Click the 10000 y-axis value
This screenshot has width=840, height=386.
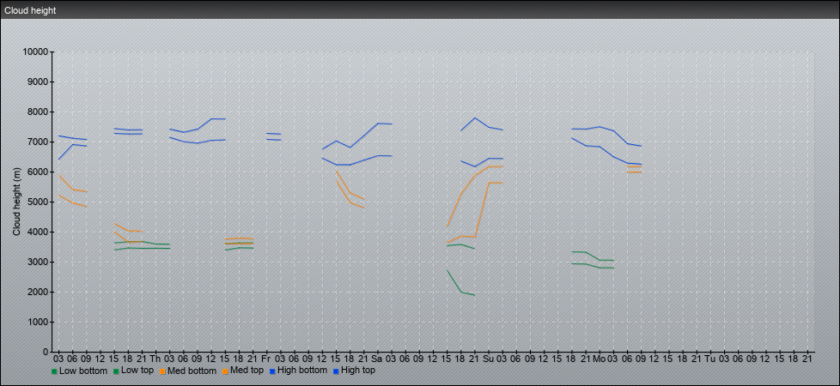pyautogui.click(x=35, y=52)
